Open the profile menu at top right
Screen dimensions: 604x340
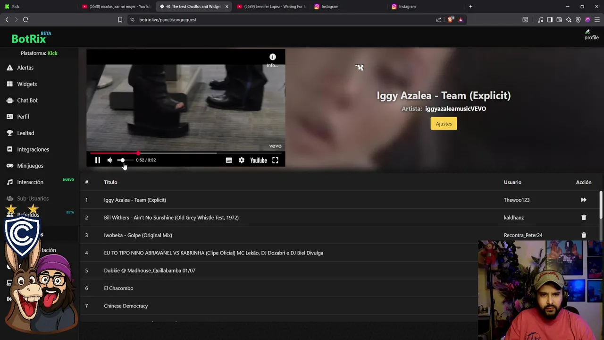(591, 34)
